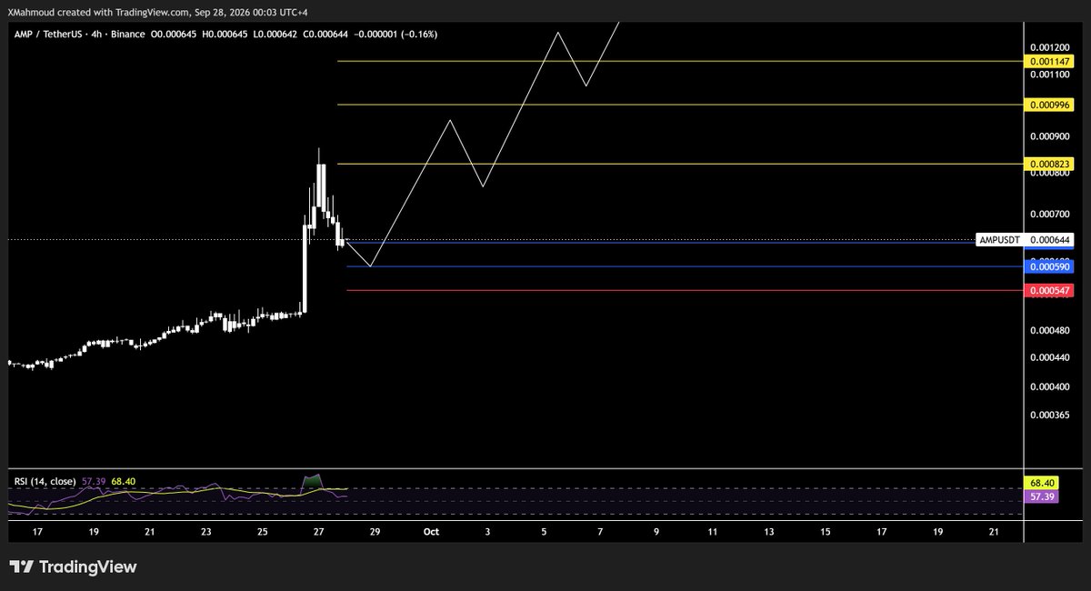Click date 3 on the time axis
The image size is (1091, 591).
[x=487, y=531]
